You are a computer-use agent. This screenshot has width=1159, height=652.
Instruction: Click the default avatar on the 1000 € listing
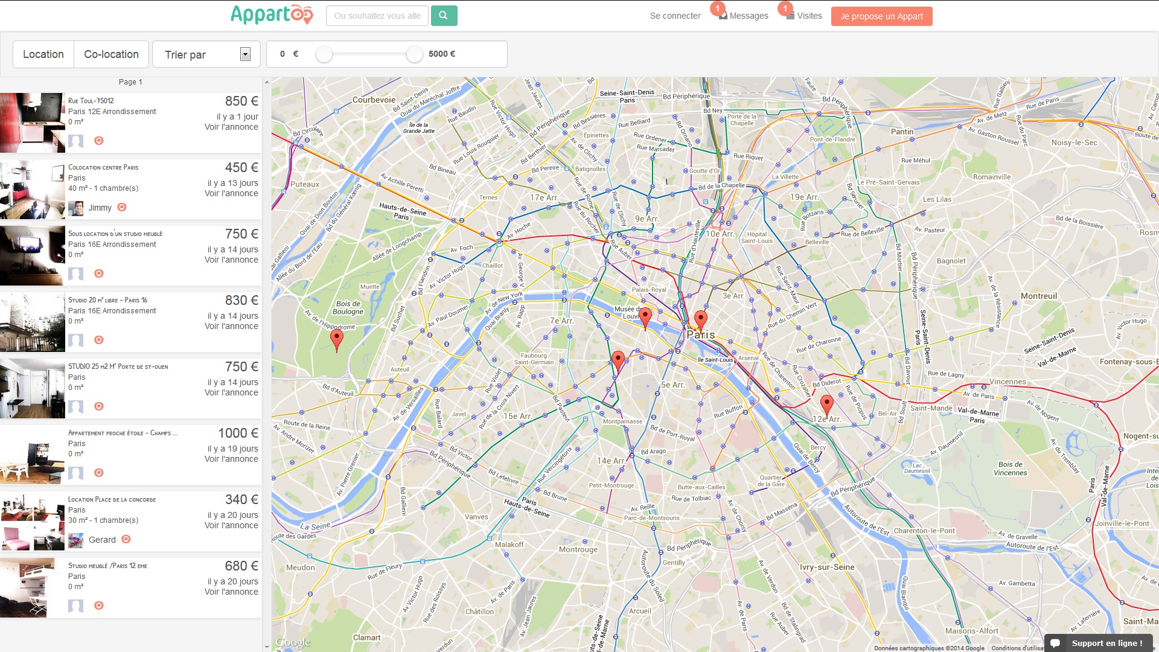point(75,473)
